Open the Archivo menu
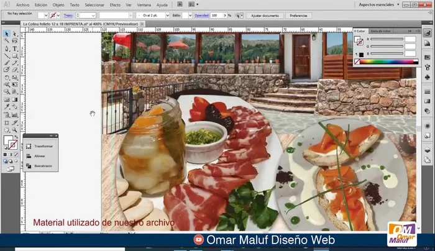The image size is (435, 251). pos(22,4)
